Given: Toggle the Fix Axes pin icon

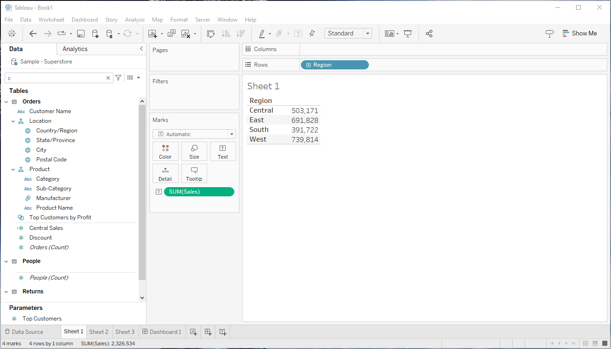Looking at the screenshot, I should (x=312, y=34).
